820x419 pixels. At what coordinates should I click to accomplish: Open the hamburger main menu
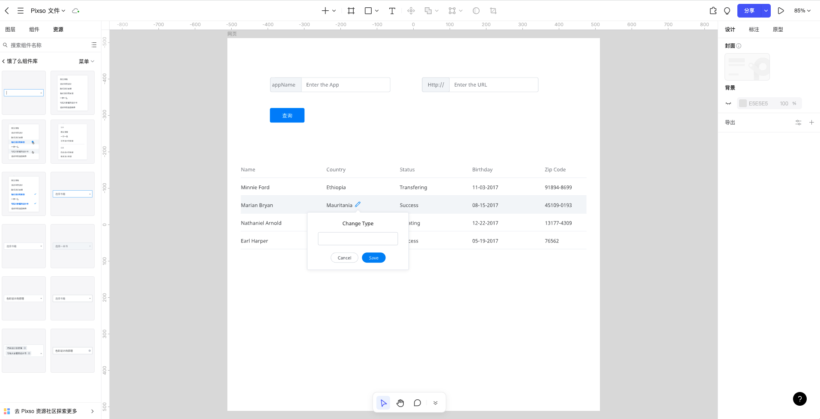click(20, 11)
